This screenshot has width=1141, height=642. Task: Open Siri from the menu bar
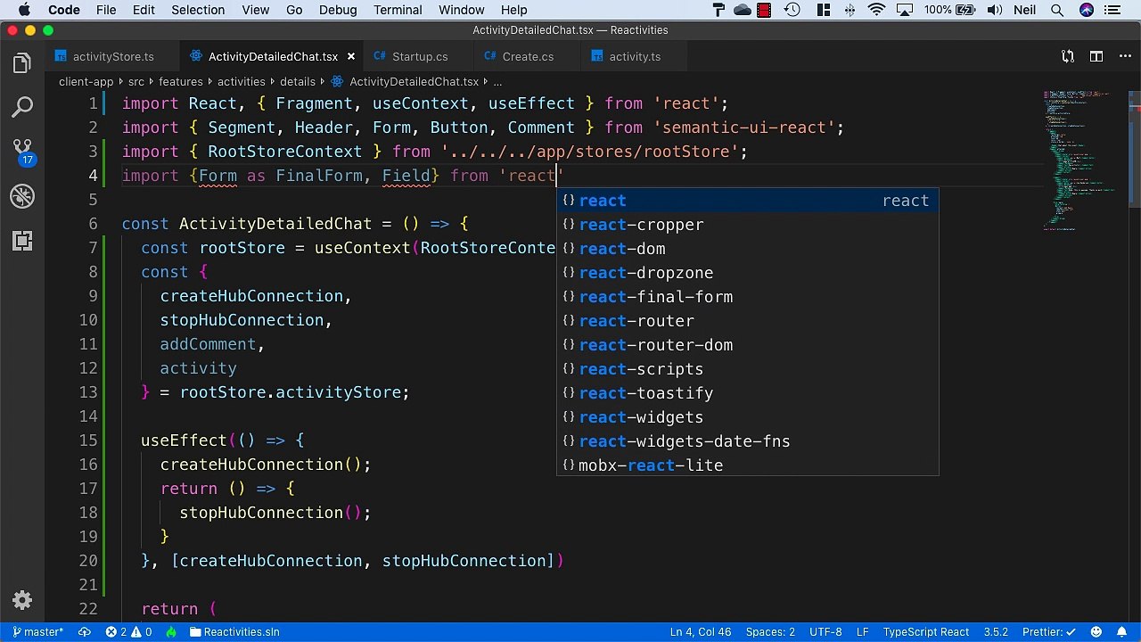(1086, 10)
